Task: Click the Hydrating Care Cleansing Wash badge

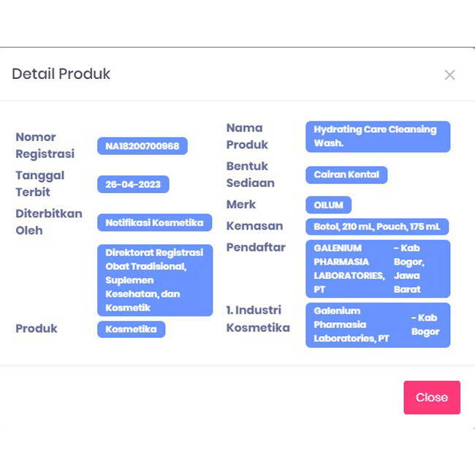Action: click(x=377, y=137)
